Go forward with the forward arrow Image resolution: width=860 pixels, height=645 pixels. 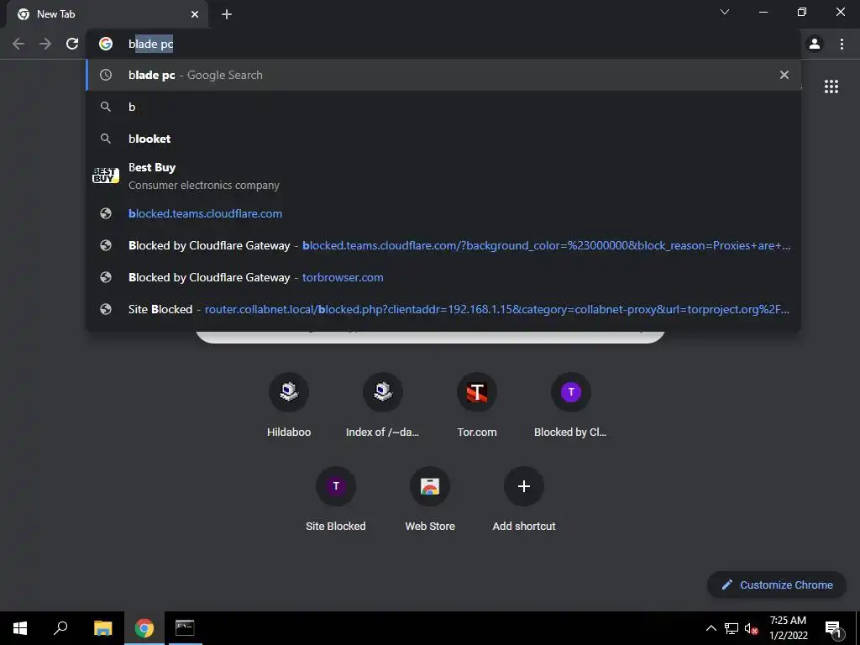45,44
